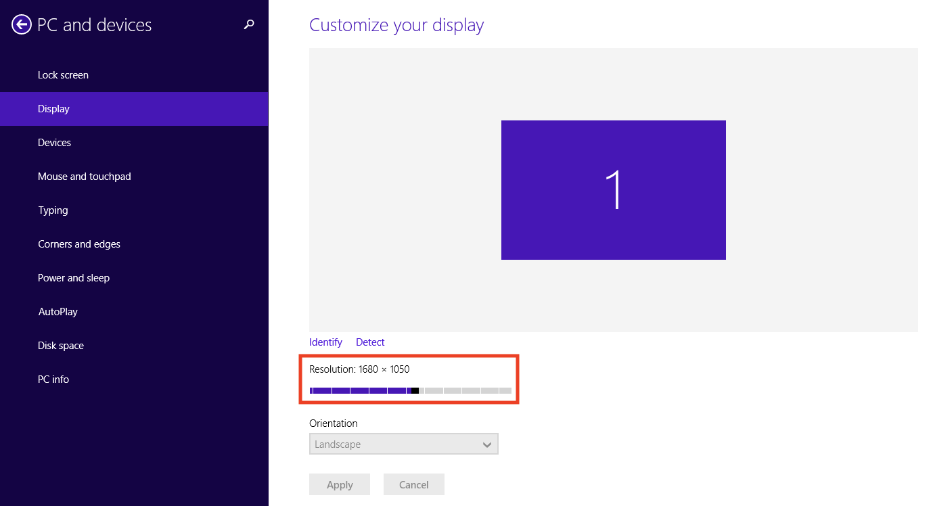Image resolution: width=933 pixels, height=506 pixels.
Task: View PC info details
Action: pyautogui.click(x=53, y=379)
